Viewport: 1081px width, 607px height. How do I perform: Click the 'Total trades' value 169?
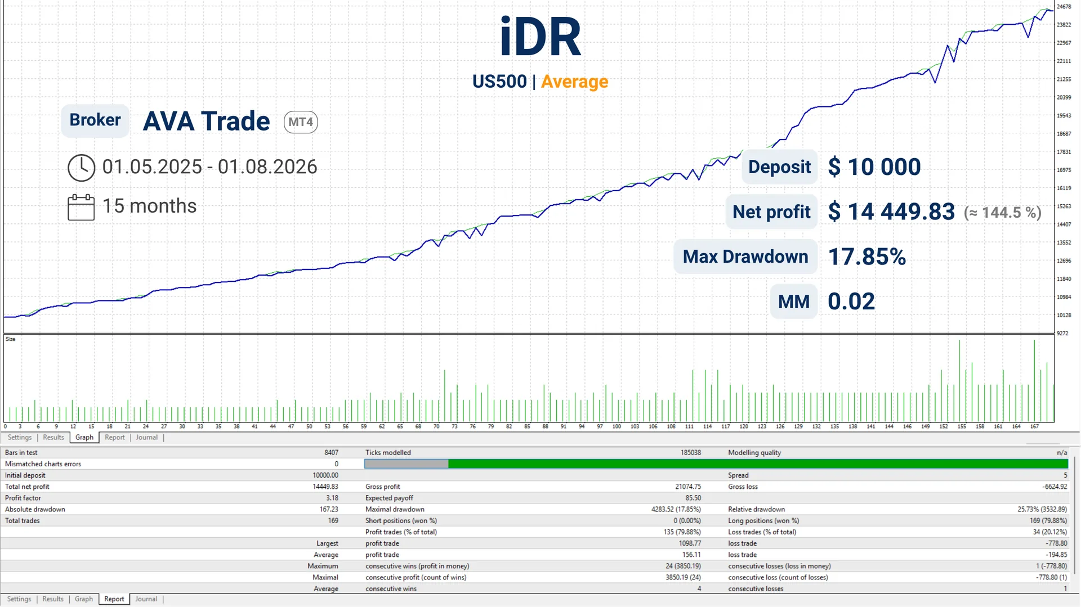[333, 521]
